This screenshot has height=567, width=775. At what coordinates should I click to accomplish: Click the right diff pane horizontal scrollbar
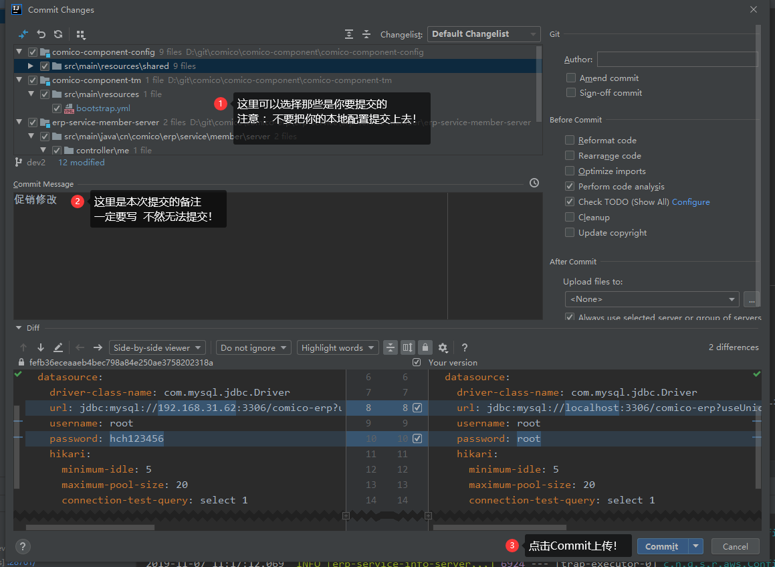(x=500, y=528)
